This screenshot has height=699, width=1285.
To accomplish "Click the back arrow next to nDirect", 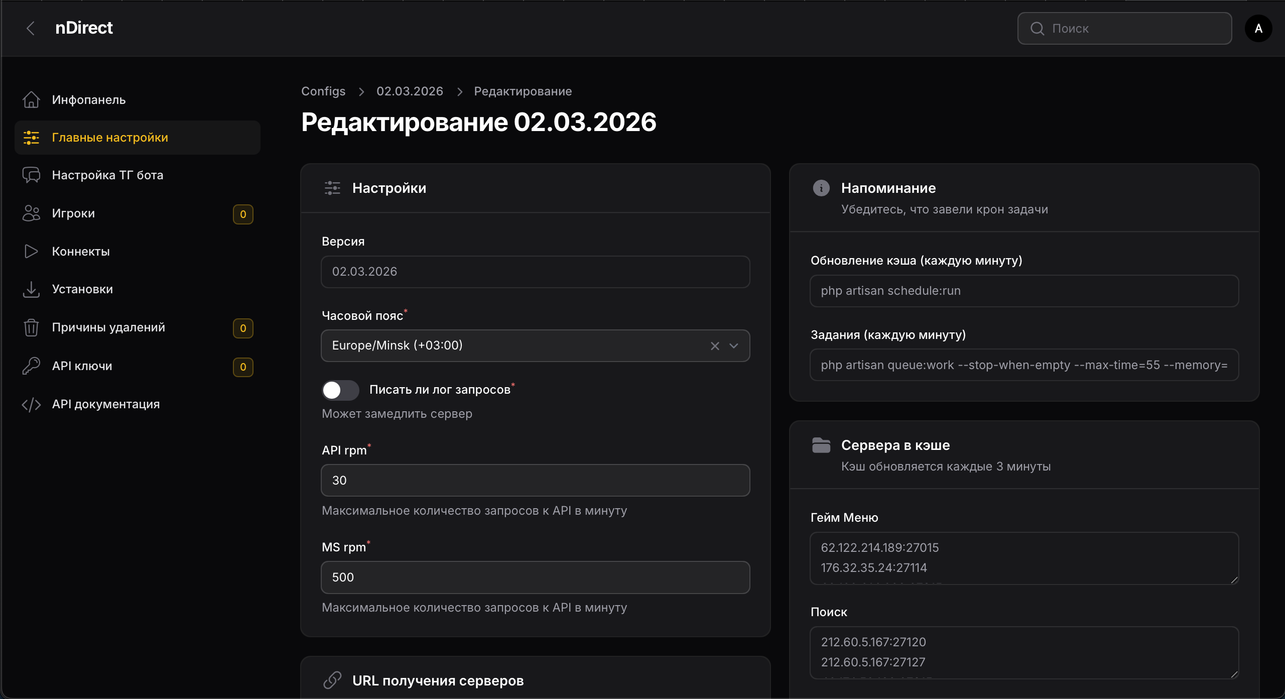I will [31, 28].
